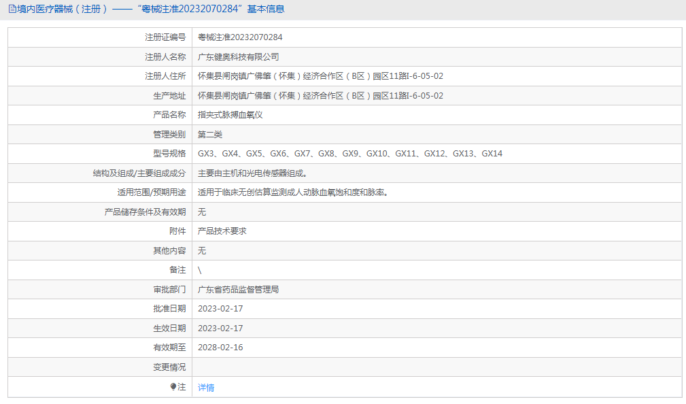Click expiry date 2028-02-16
Screen dimensions: 686x404
[x=220, y=348]
